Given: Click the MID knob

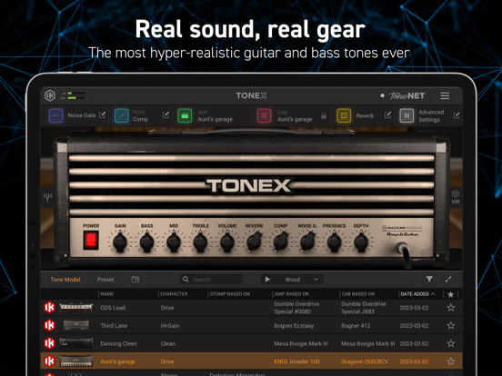Looking at the screenshot, I should pyautogui.click(x=174, y=242).
